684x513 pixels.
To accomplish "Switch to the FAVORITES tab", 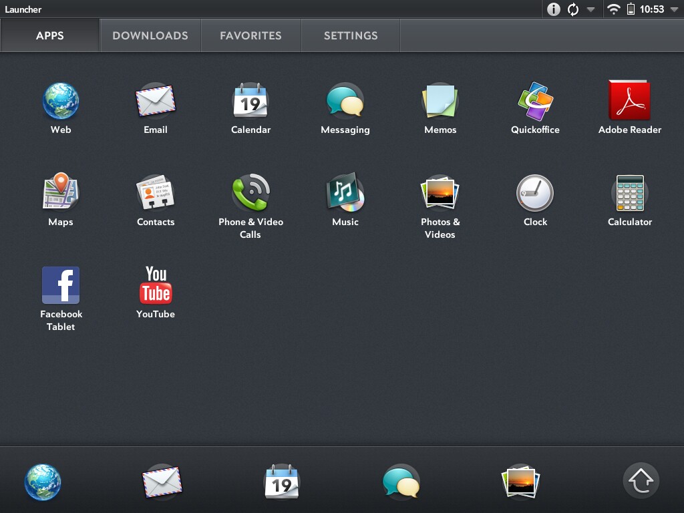I will [250, 35].
